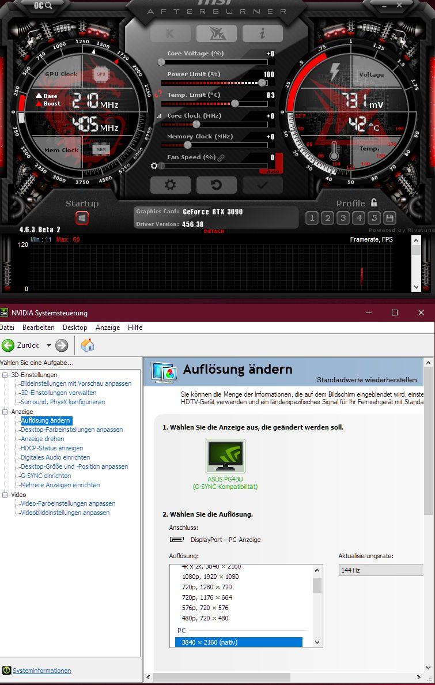Select Afterburner profile slot 5
The height and width of the screenshot is (685, 435).
[x=375, y=217]
